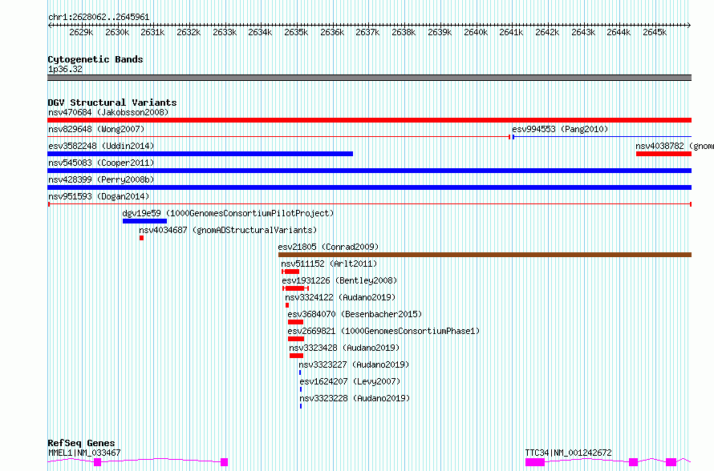Image resolution: width=714 pixels, height=471 pixels.
Task: Click the 2629k ruler tick label
Action: pos(81,32)
